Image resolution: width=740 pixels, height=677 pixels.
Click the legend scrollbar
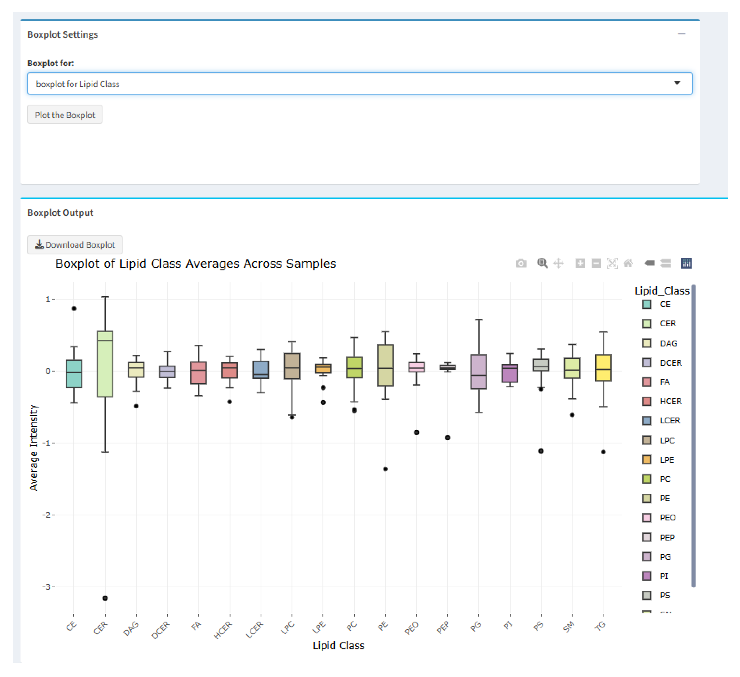(693, 436)
